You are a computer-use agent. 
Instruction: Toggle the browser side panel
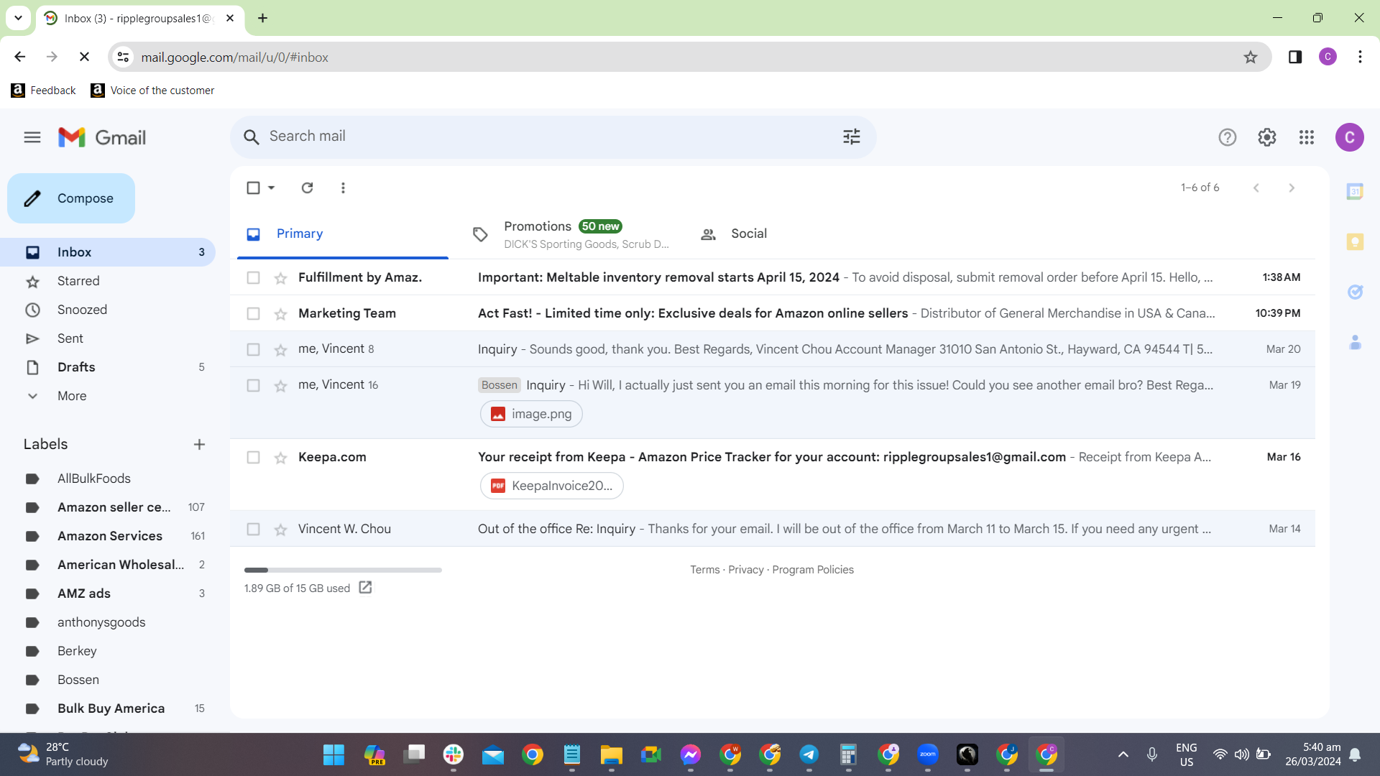(x=1295, y=57)
